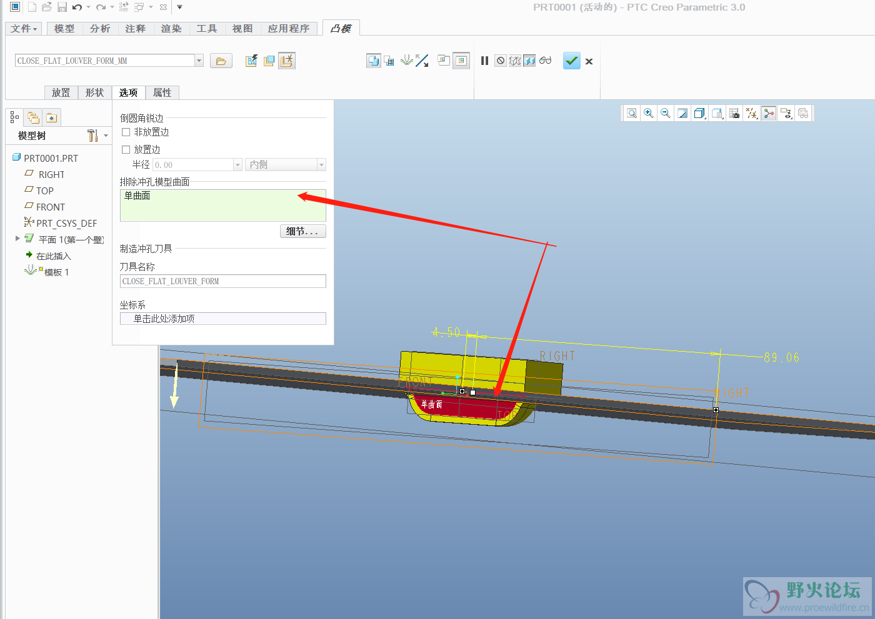Open datum display filters icon
Screen dimensions: 875x619
752,113
